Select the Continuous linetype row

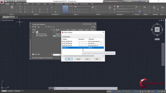click(83, 48)
